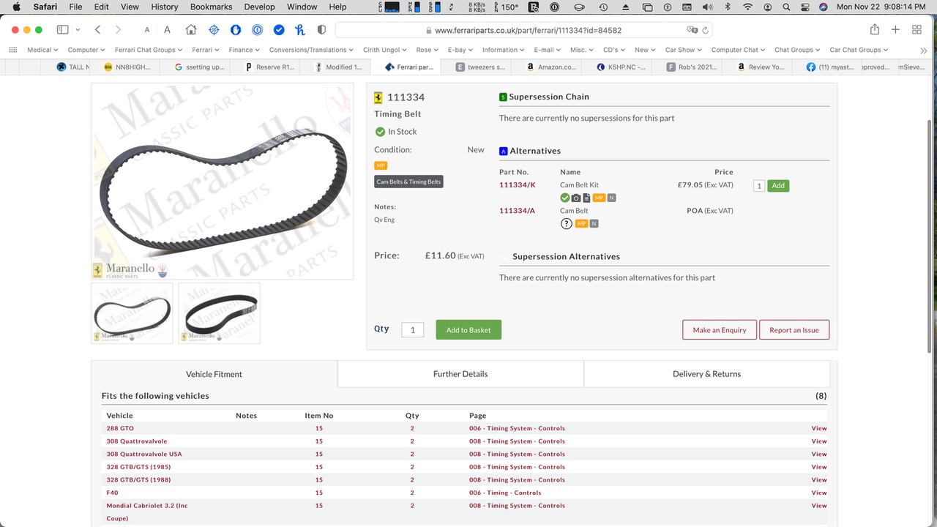This screenshot has height=527, width=937.
Task: Switch to the Further Details tab
Action: click(460, 373)
